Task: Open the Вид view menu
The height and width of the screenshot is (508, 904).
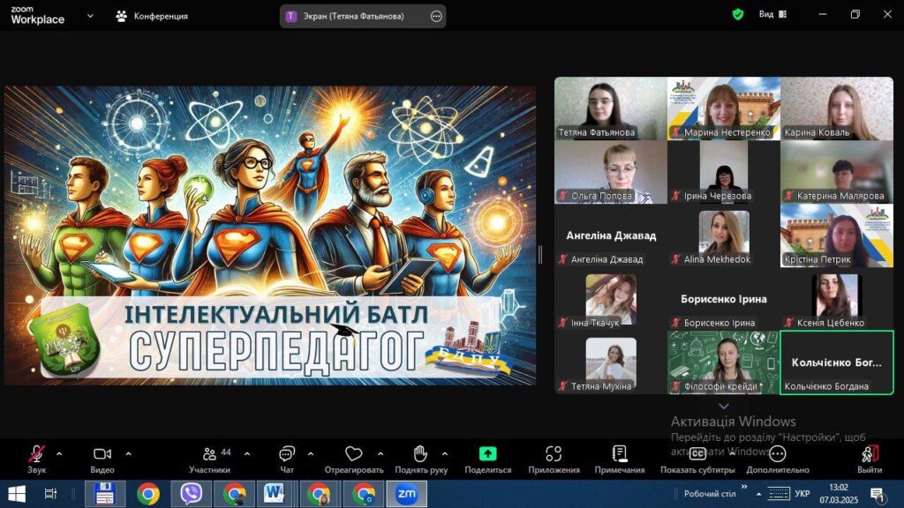Action: (772, 14)
